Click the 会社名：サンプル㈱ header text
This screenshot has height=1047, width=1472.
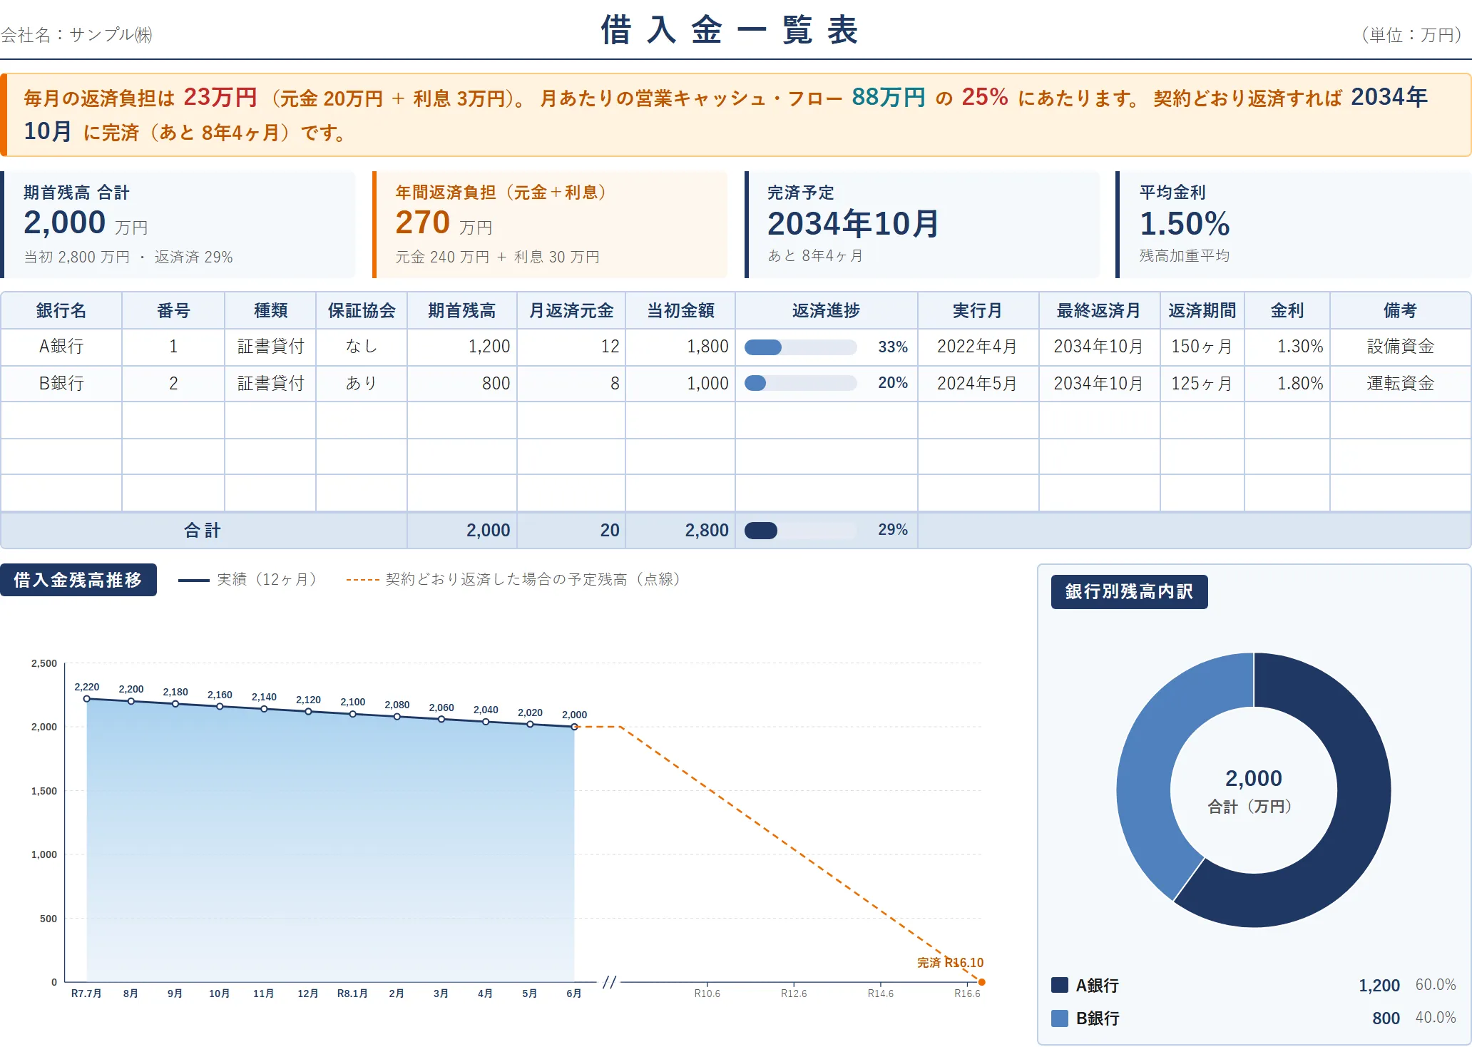(x=77, y=35)
